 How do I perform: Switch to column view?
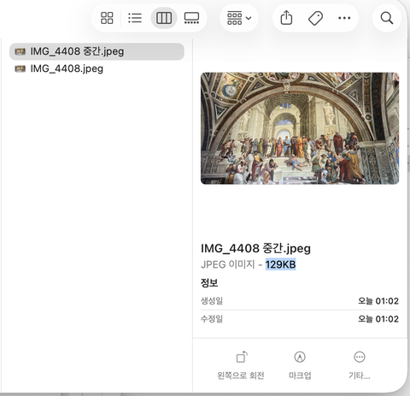[164, 18]
